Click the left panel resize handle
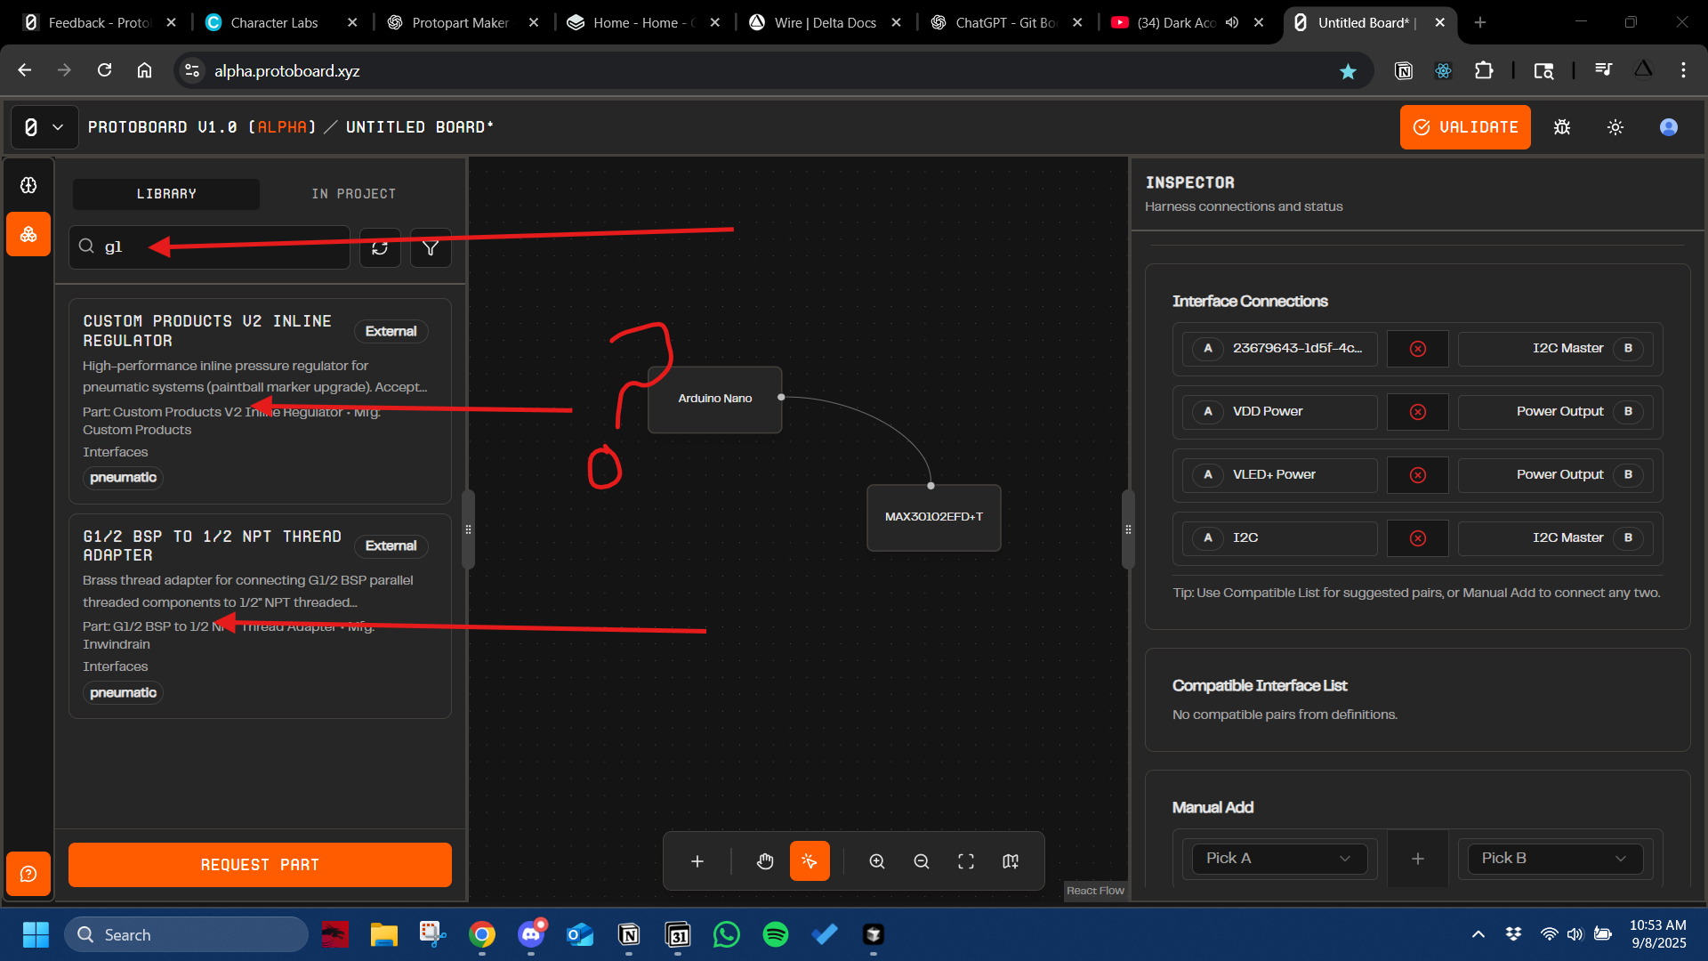 [x=468, y=529]
